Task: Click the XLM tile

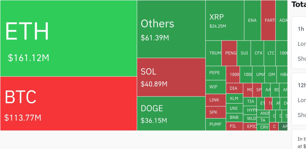Action: coord(234,99)
